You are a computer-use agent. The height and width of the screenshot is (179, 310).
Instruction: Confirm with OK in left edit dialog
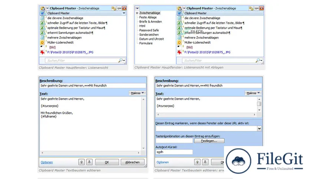coord(107,162)
